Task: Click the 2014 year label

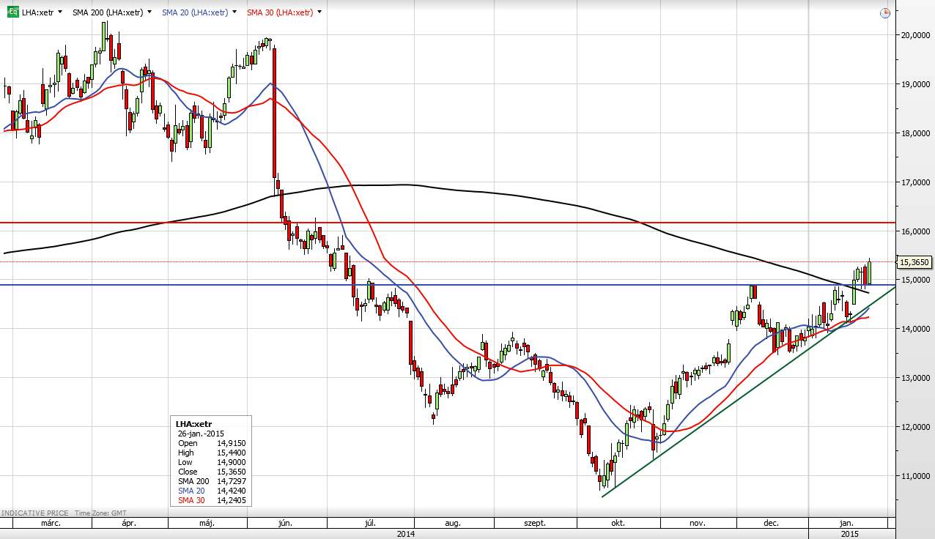Action: [x=407, y=534]
